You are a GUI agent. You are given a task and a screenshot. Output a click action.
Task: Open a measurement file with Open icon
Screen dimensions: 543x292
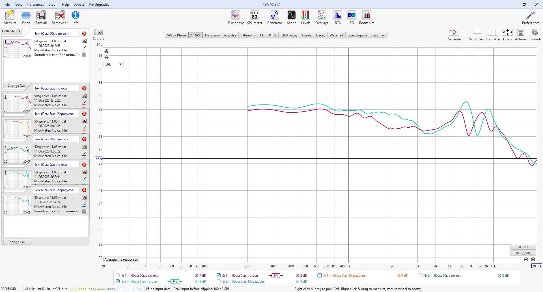[x=26, y=18]
